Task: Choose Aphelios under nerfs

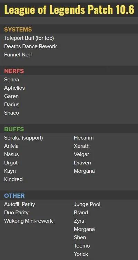Action: (x=14, y=88)
